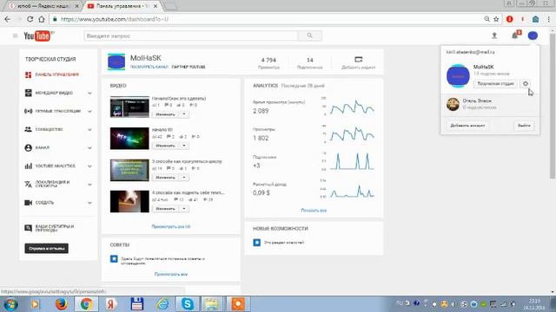Viewport: 556px width, 312px height.
Task: Click the YouTube logo
Action: pyautogui.click(x=38, y=36)
